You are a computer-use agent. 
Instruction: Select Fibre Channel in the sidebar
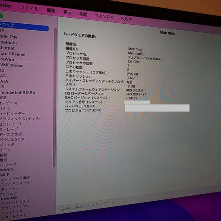tap(13, 54)
